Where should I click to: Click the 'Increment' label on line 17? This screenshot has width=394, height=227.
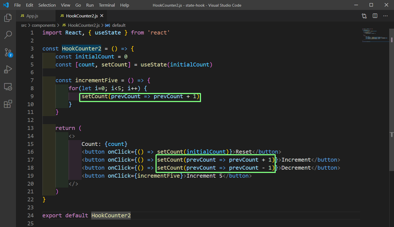tap(296, 160)
